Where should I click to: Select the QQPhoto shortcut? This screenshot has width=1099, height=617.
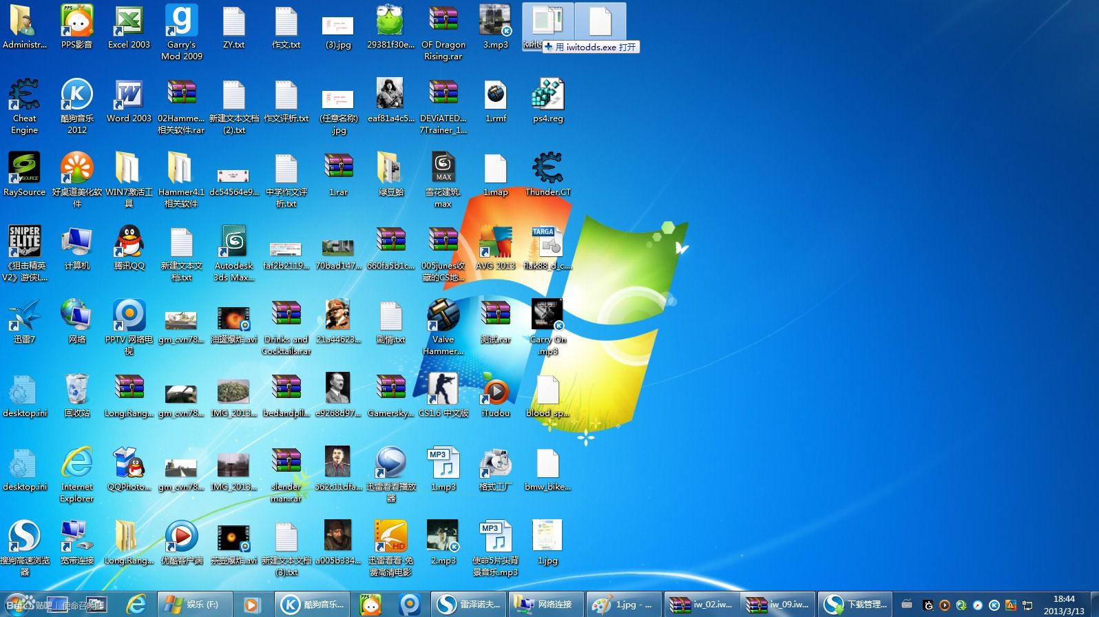[x=129, y=469]
